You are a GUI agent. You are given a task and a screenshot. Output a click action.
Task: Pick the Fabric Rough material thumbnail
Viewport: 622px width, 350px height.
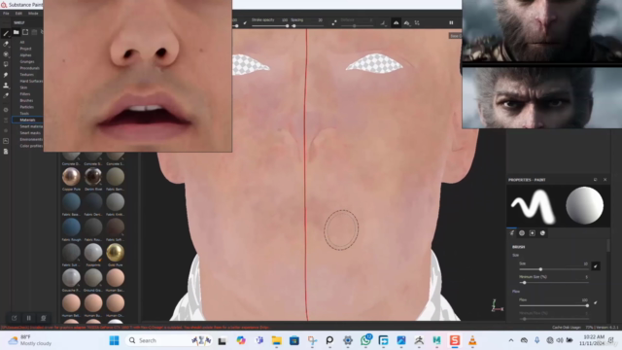pyautogui.click(x=71, y=227)
